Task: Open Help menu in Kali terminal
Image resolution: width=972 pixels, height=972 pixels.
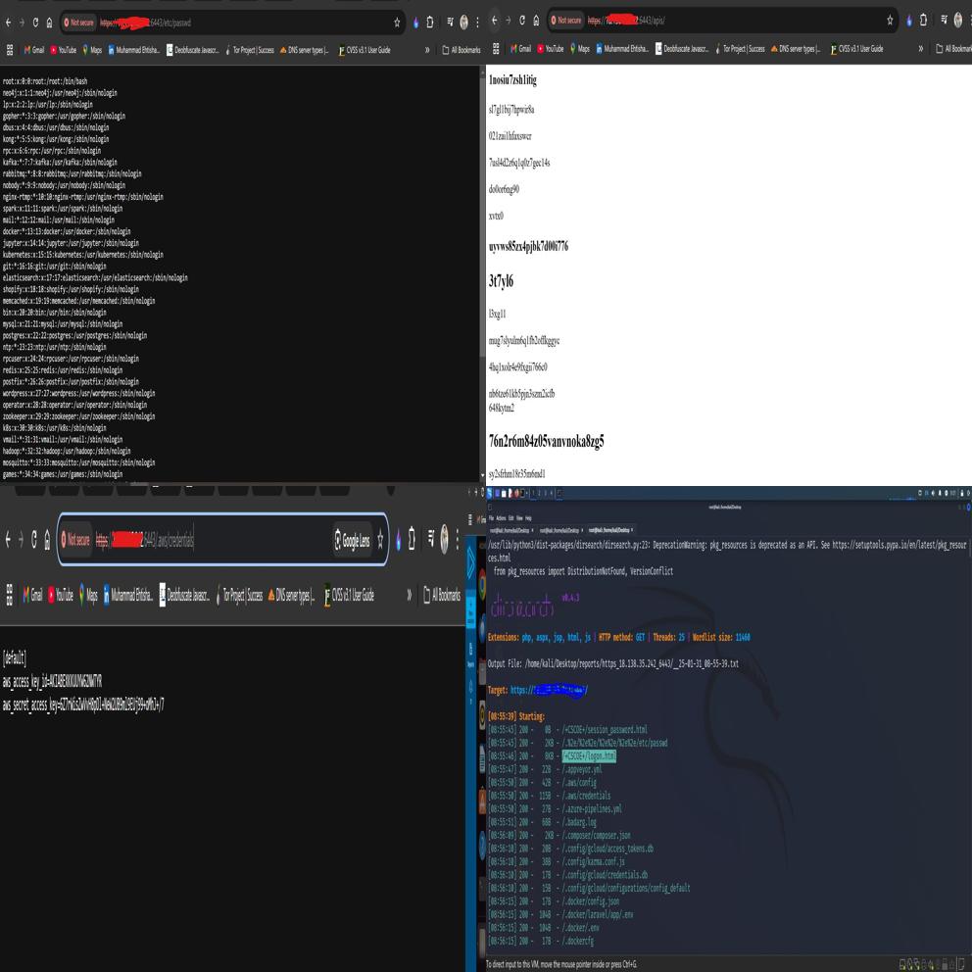Action: (x=528, y=518)
